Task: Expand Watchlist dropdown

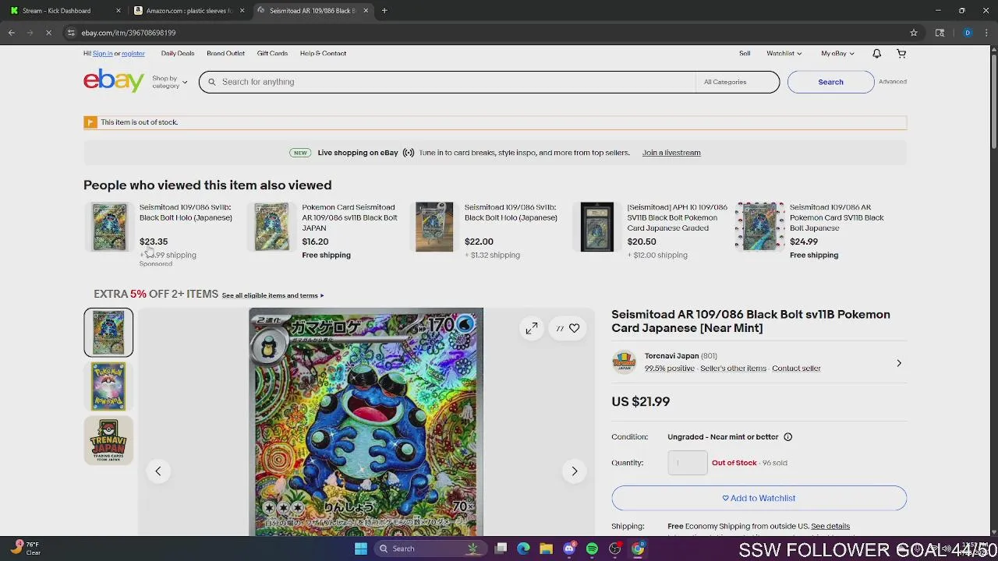Action: [x=784, y=54]
